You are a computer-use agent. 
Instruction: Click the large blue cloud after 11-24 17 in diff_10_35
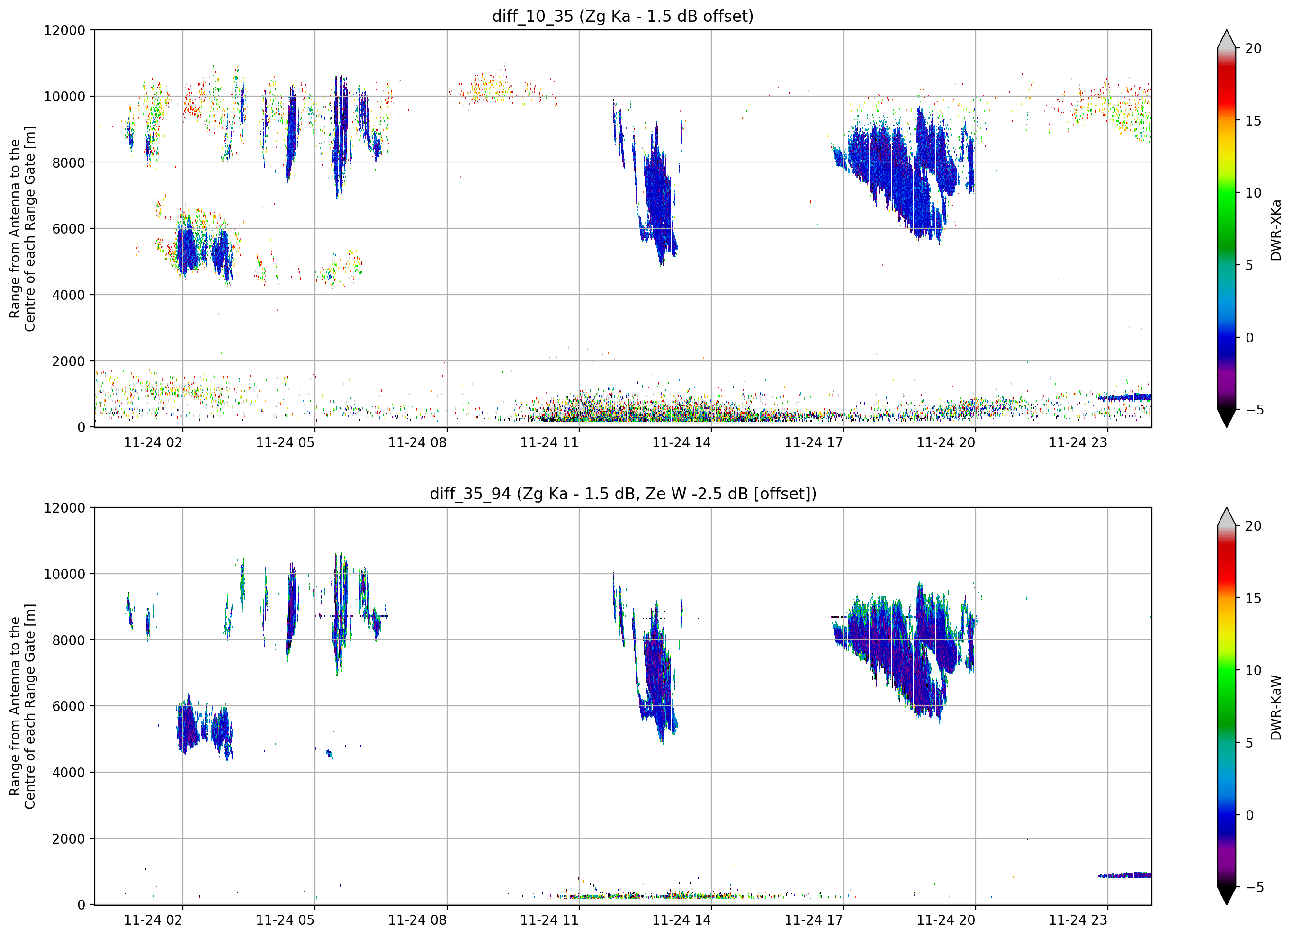903,174
